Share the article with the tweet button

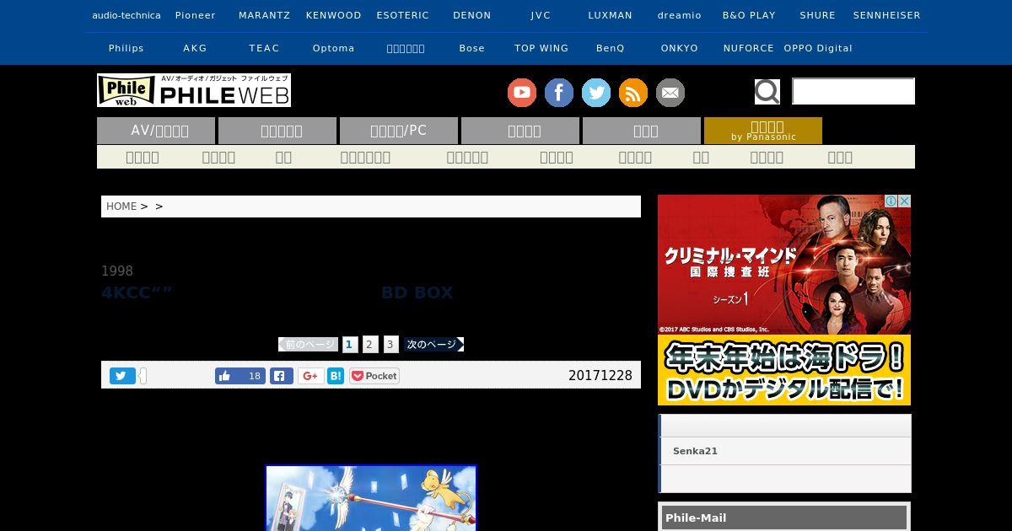tap(122, 376)
